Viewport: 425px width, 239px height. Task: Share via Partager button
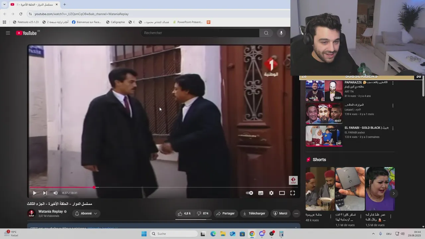pos(225,213)
